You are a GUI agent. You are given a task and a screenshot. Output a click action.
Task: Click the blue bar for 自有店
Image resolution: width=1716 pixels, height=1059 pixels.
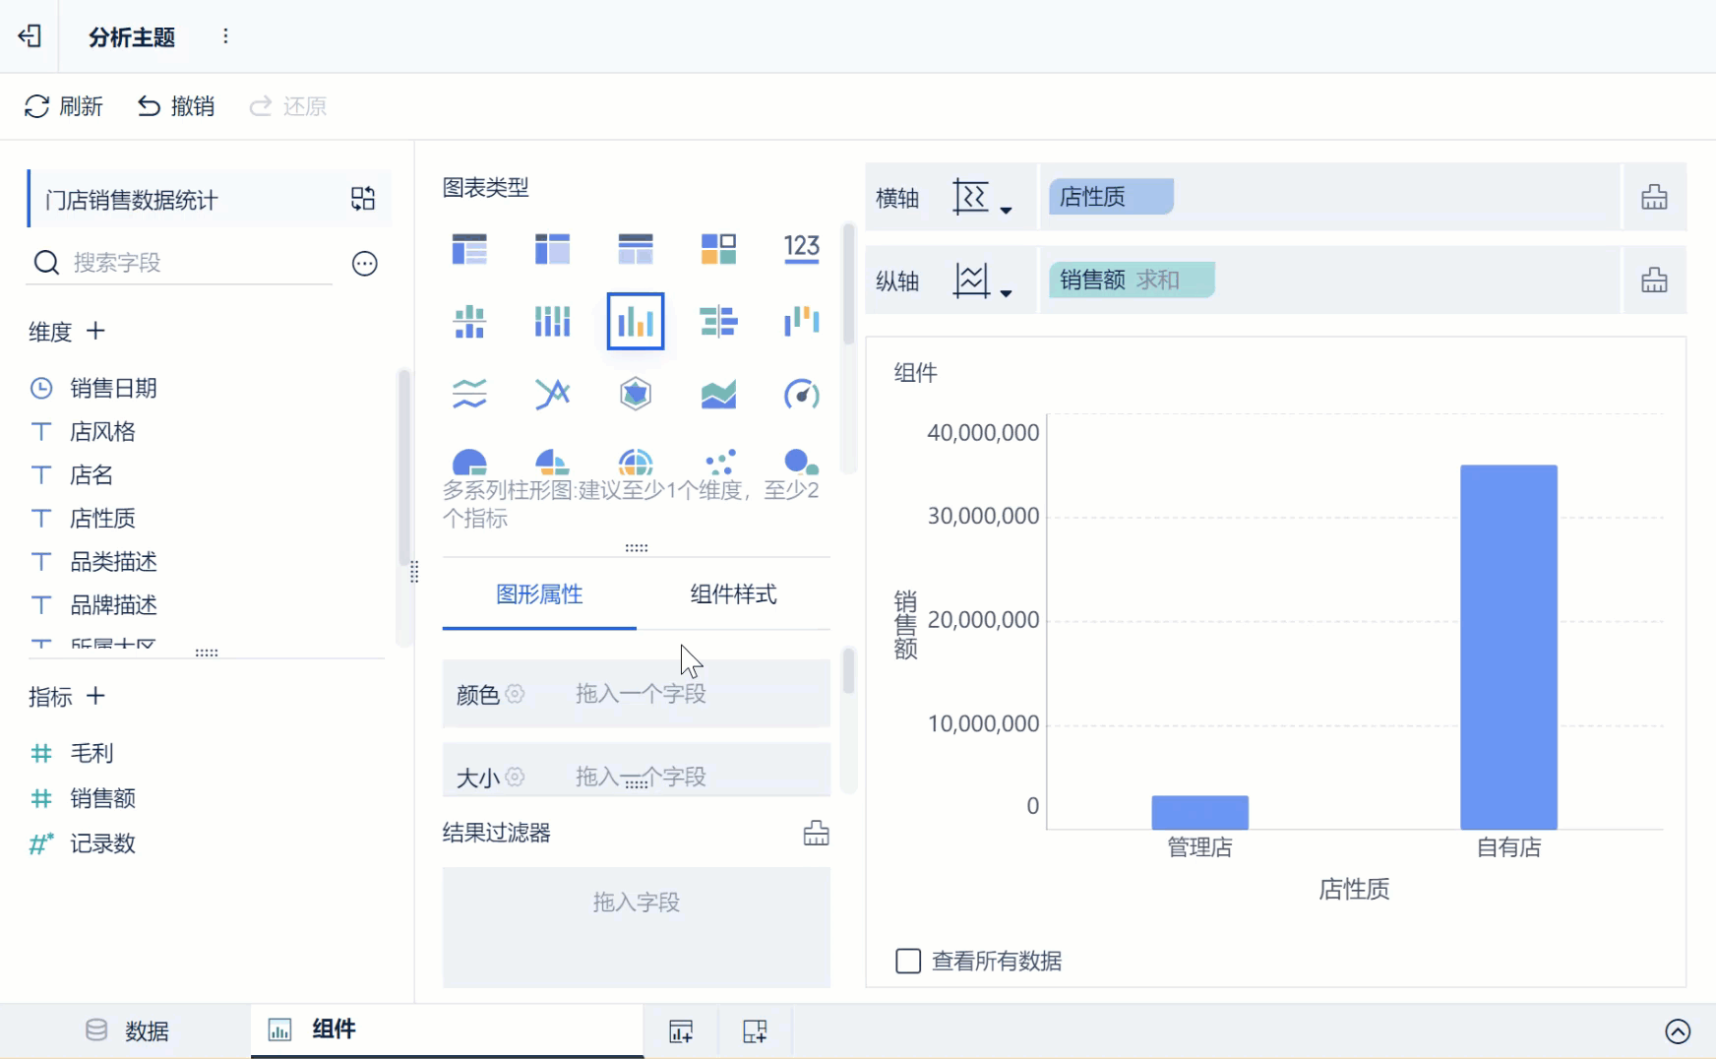point(1508,647)
